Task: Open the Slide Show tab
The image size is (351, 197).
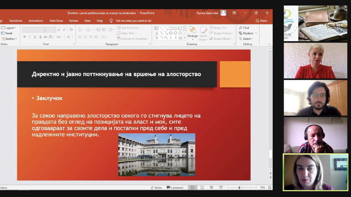Action: [x=56, y=21]
